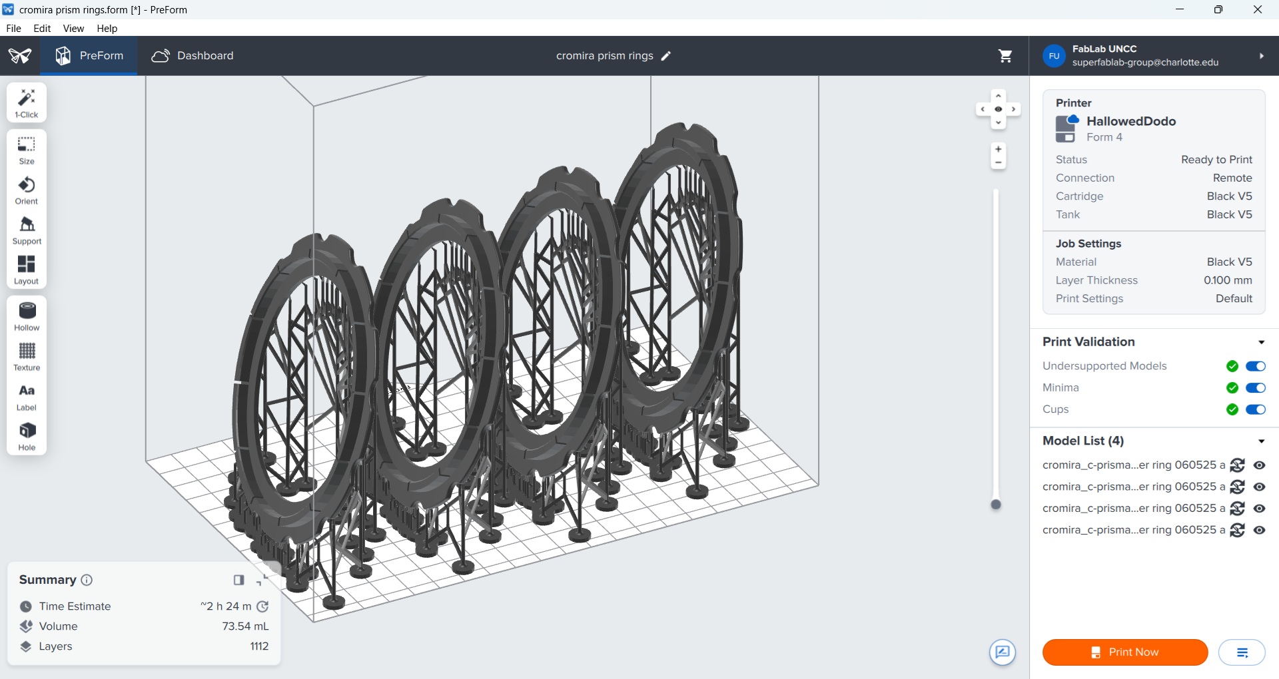Hide the fourth model in list
The height and width of the screenshot is (679, 1279).
(x=1260, y=531)
